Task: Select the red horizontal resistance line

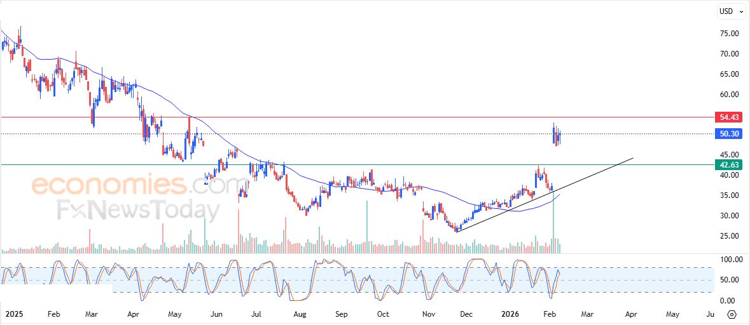Action: (x=382, y=117)
